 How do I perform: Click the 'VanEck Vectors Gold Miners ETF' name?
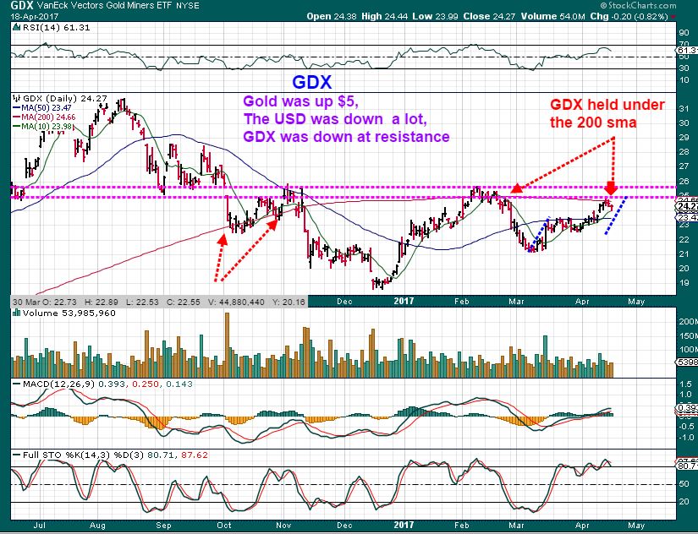pos(104,6)
